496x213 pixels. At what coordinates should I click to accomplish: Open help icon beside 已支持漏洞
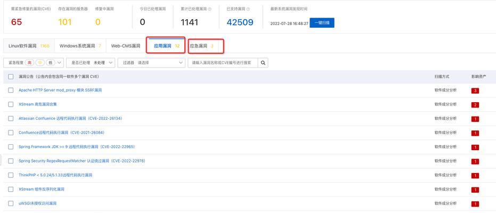(248, 9)
